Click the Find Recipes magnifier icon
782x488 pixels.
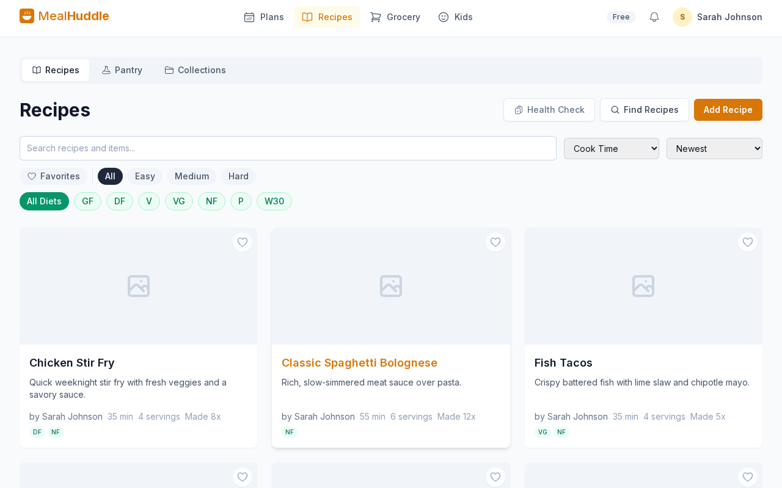click(x=615, y=110)
